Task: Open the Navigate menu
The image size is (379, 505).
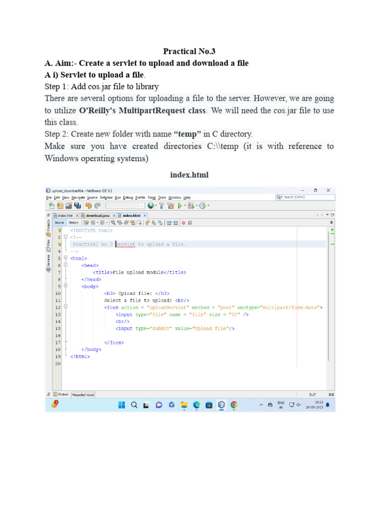Action: (78, 197)
